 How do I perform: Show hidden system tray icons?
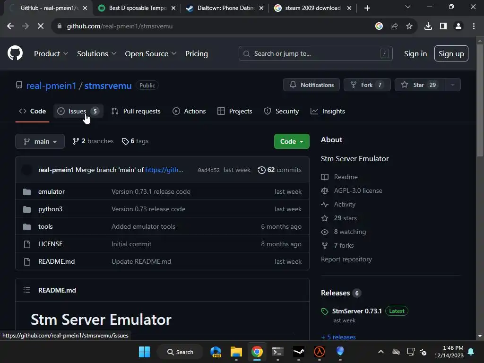coord(381,352)
